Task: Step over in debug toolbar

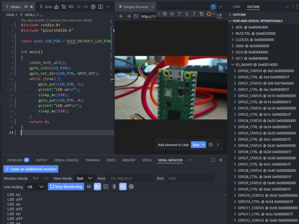Action: tap(179, 14)
